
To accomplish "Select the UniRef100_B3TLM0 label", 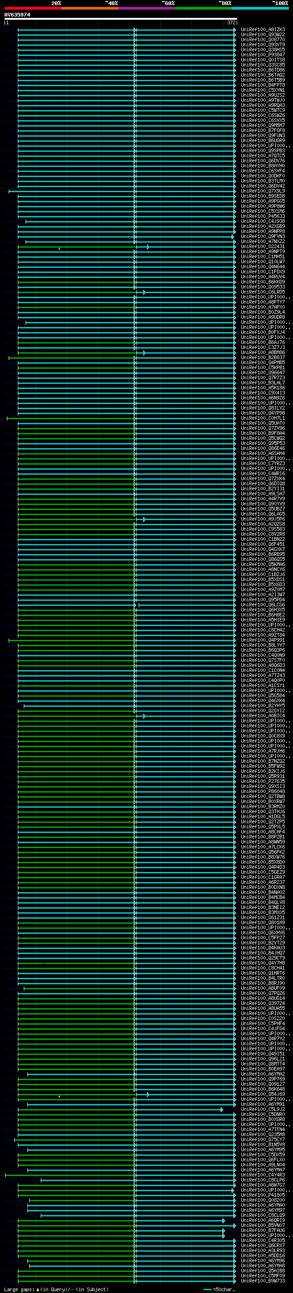I will 263,181.
